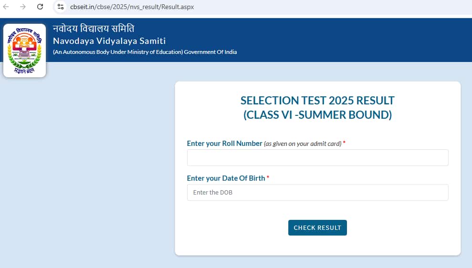The height and width of the screenshot is (268, 472).
Task: Go back using the browser back arrow
Action: (6, 7)
